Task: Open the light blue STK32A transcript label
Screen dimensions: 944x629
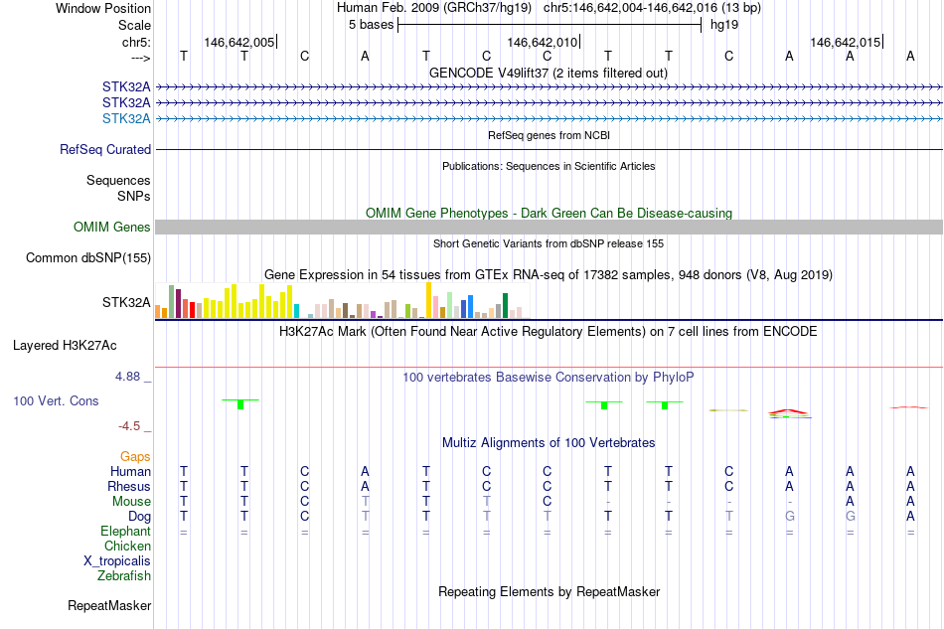Action: coord(126,118)
